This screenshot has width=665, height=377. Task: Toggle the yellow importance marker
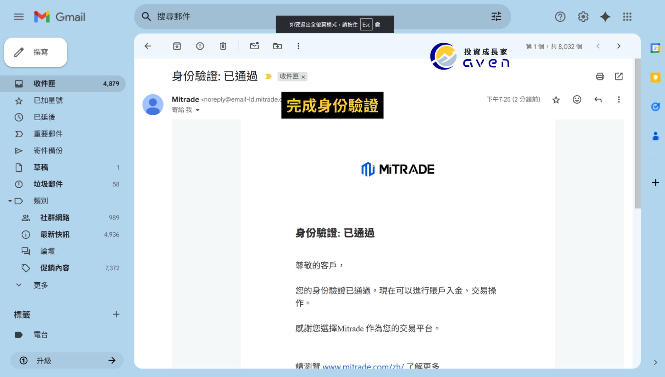(x=268, y=76)
